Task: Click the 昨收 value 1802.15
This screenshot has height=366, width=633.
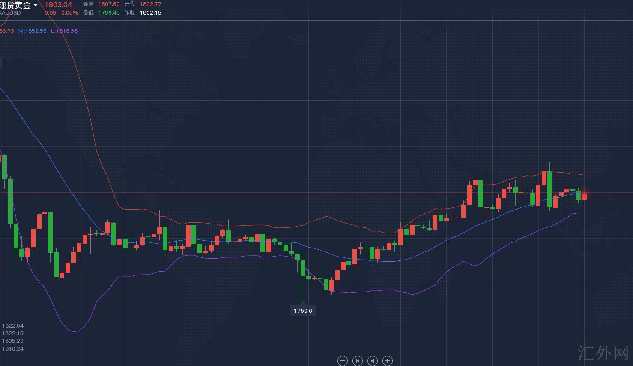Action: [150, 13]
